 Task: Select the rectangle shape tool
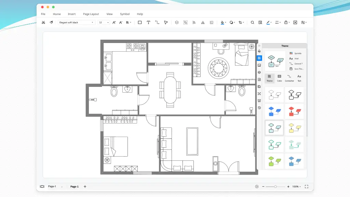click(139, 23)
